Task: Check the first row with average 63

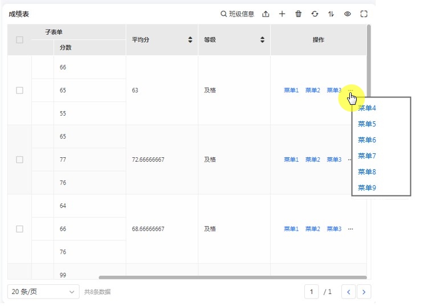Action: coord(19,91)
